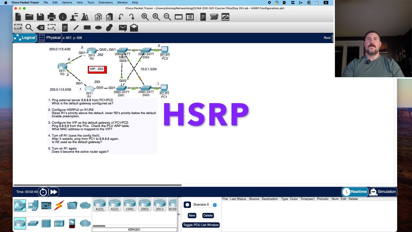Open the Scenario 0 dropdown

pyautogui.click(x=215, y=205)
